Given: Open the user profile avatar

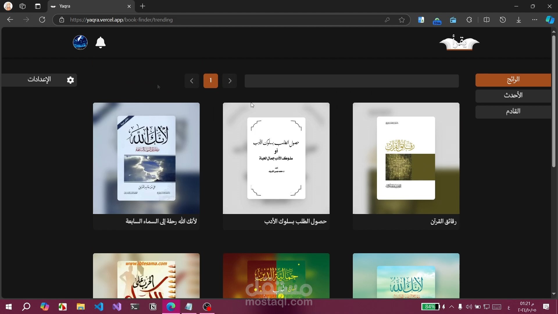Looking at the screenshot, I should click(80, 42).
